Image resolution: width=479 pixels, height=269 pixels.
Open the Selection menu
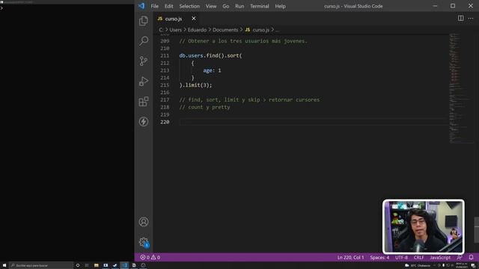click(x=189, y=6)
